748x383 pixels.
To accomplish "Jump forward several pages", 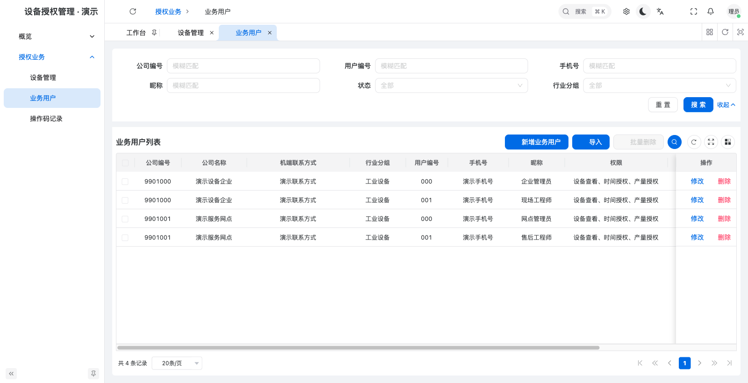I will tap(714, 363).
